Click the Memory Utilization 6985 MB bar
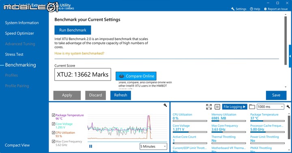The height and width of the screenshot is (153, 292). (228, 121)
